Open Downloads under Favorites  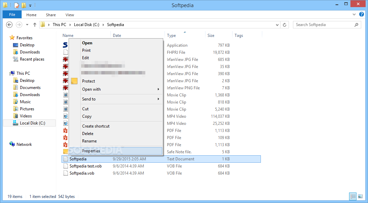tap(30, 52)
